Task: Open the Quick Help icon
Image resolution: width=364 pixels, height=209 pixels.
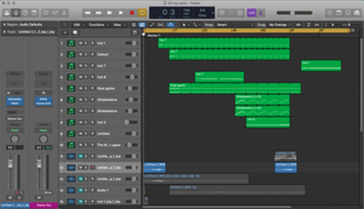Action: (x=25, y=13)
